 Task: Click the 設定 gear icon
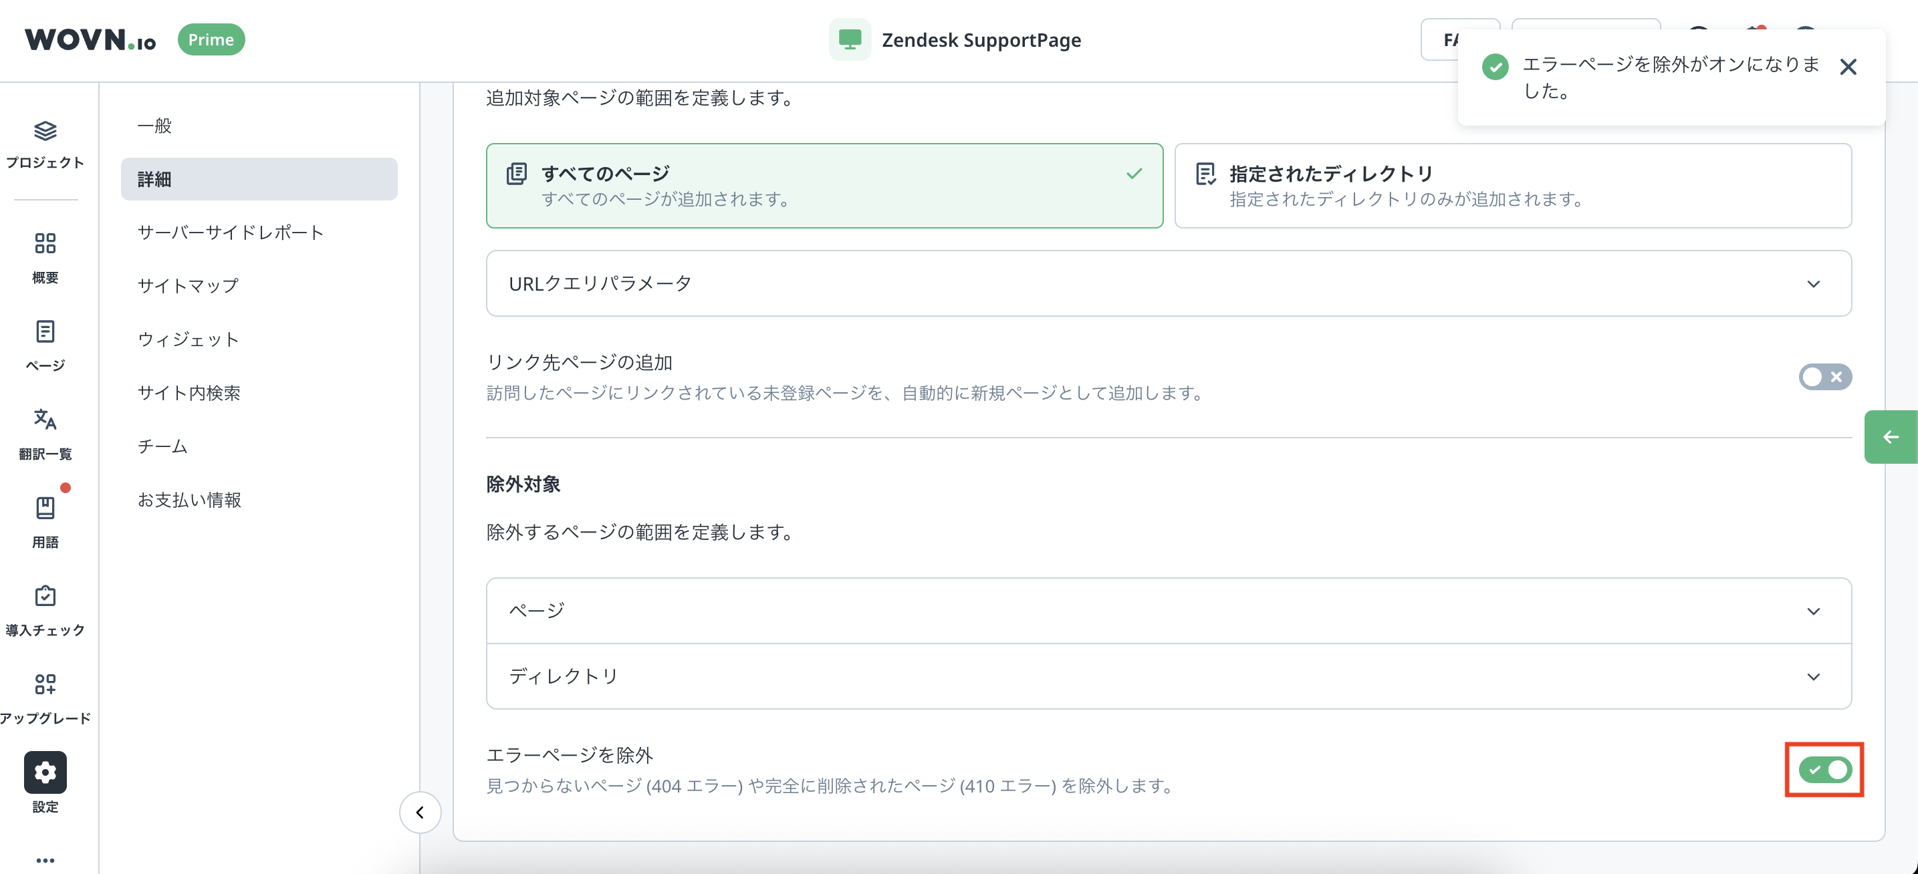coord(45,772)
